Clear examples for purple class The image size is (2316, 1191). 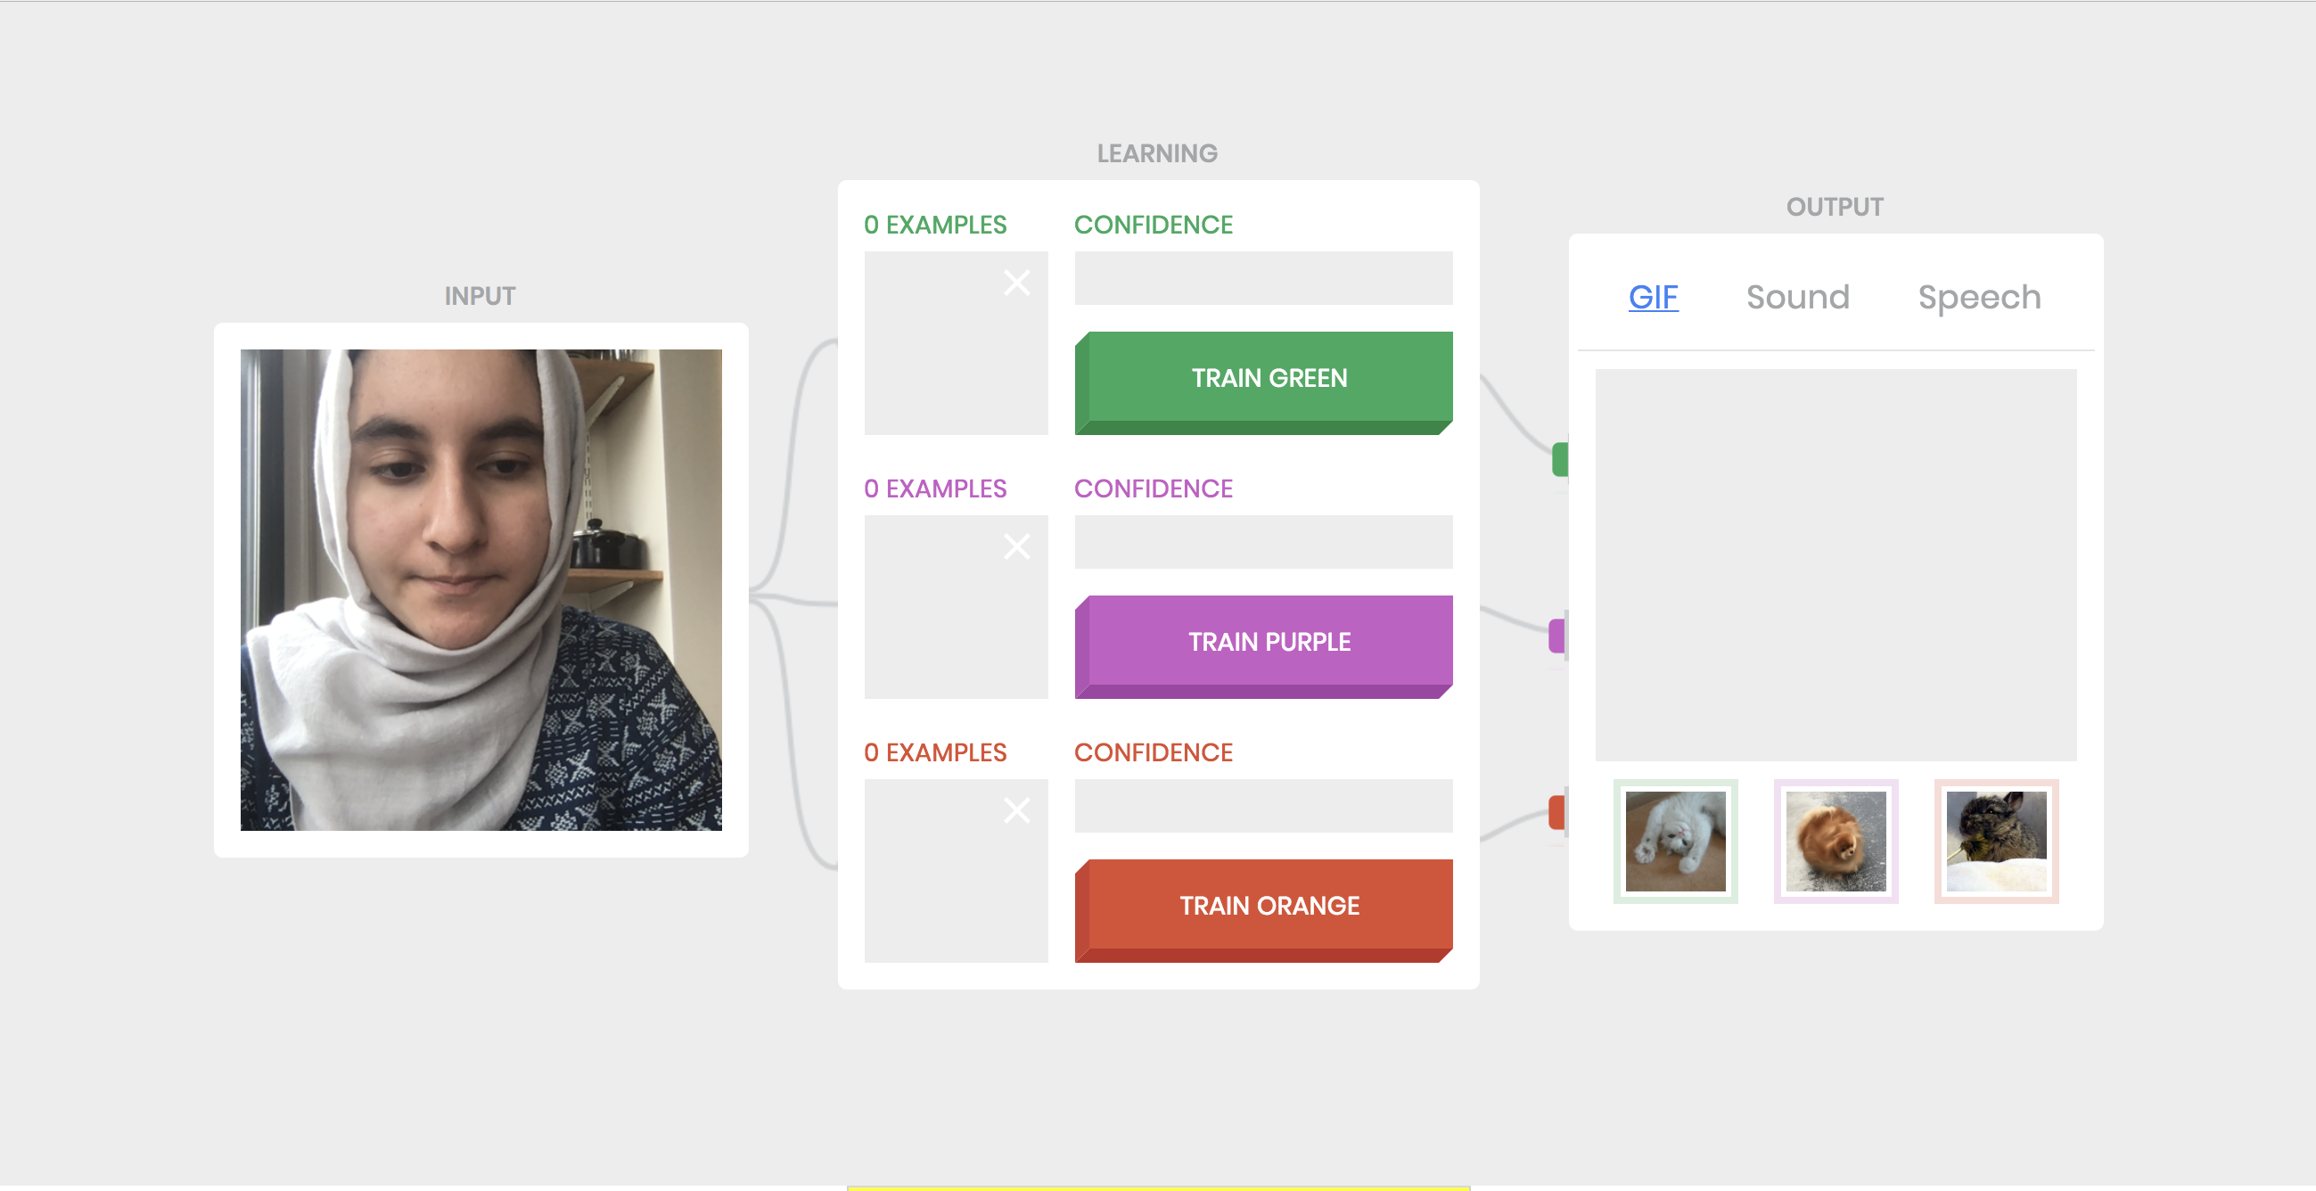[1016, 546]
